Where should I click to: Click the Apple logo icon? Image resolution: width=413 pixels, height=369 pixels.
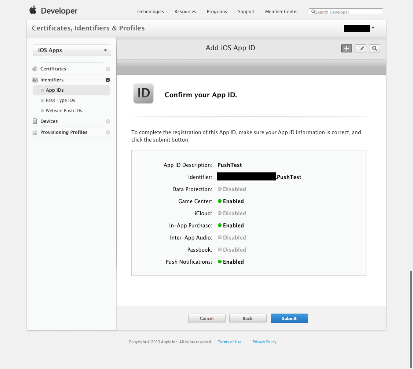point(33,10)
